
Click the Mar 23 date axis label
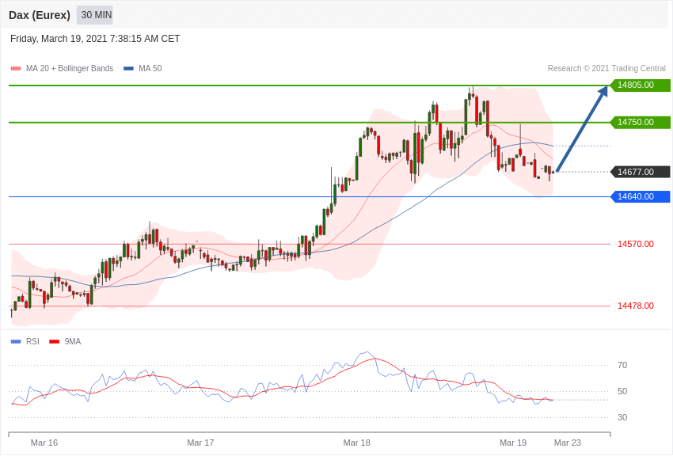pyautogui.click(x=568, y=443)
